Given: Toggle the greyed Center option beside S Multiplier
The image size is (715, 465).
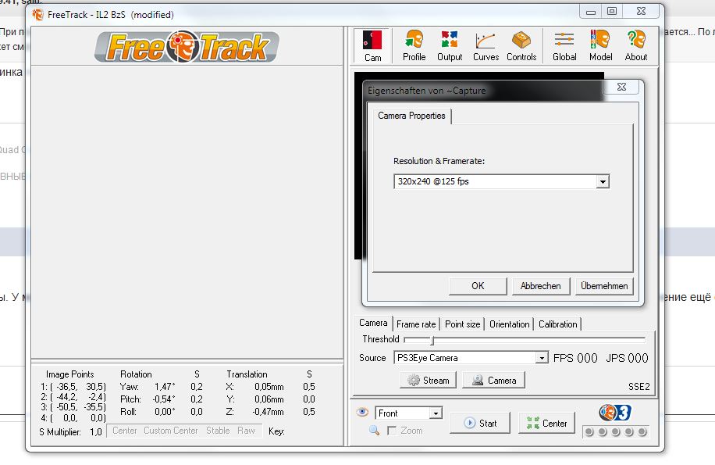Looking at the screenshot, I should (124, 431).
